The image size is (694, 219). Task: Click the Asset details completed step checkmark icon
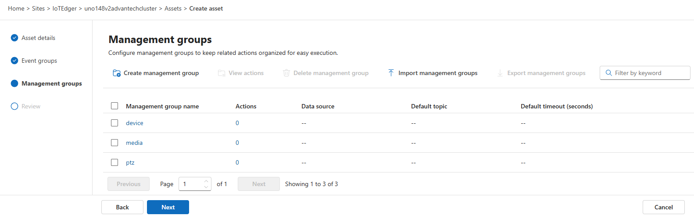[14, 38]
